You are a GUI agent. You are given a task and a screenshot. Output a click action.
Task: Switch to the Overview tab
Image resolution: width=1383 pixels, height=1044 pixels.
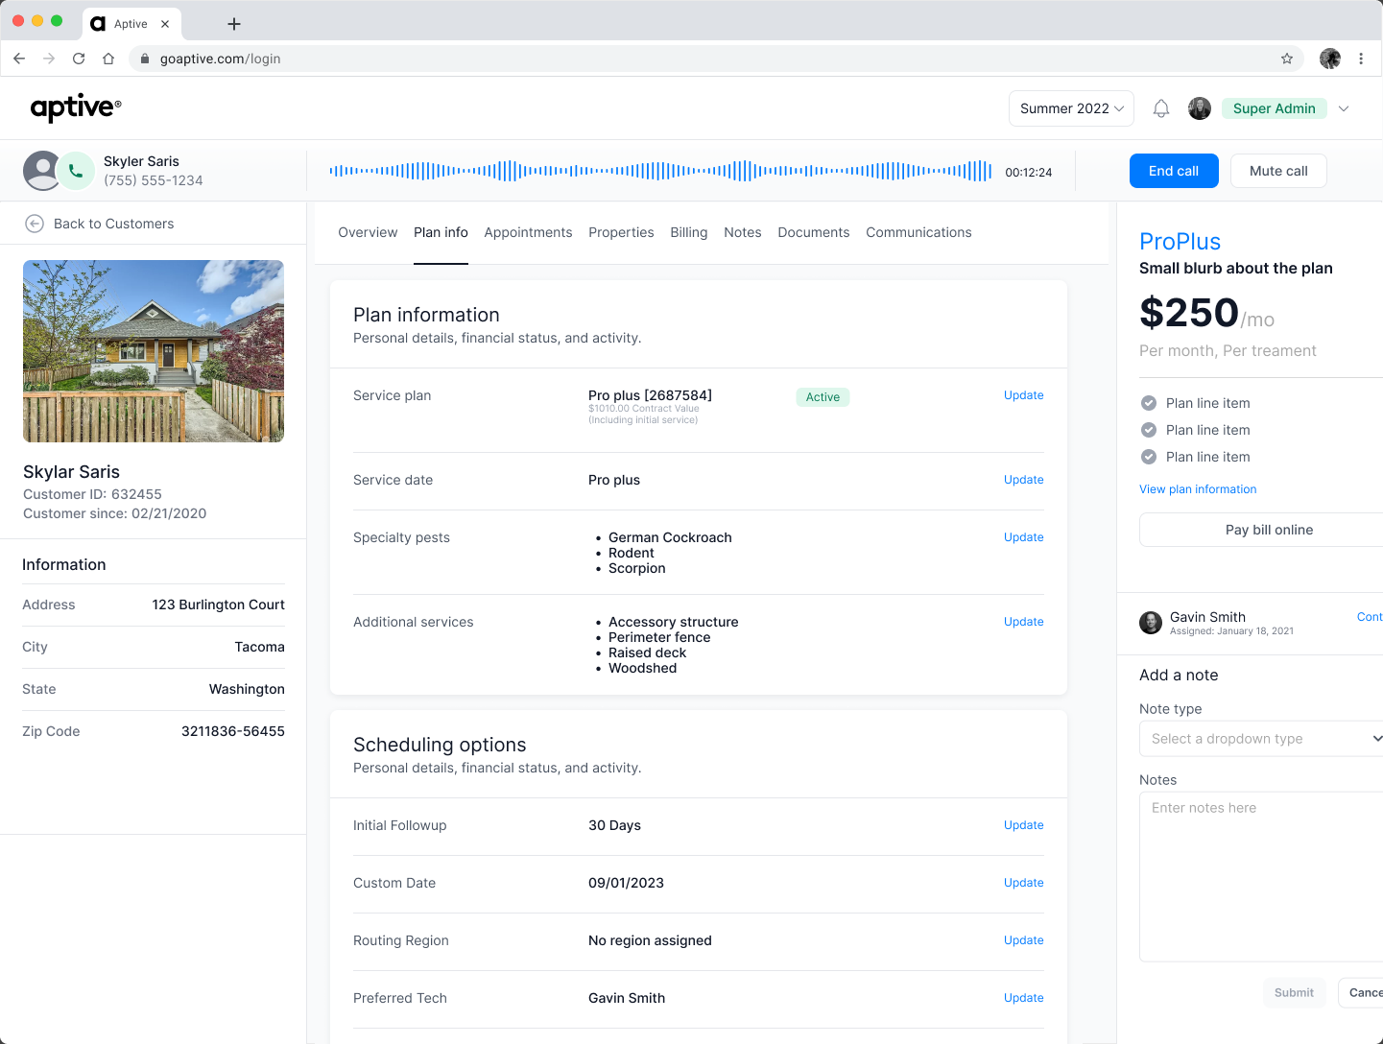368,232
